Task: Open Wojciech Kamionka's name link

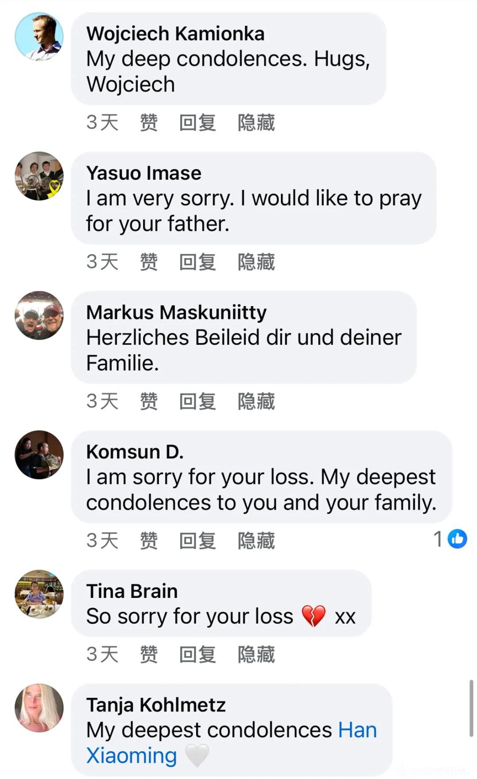Action: click(175, 34)
